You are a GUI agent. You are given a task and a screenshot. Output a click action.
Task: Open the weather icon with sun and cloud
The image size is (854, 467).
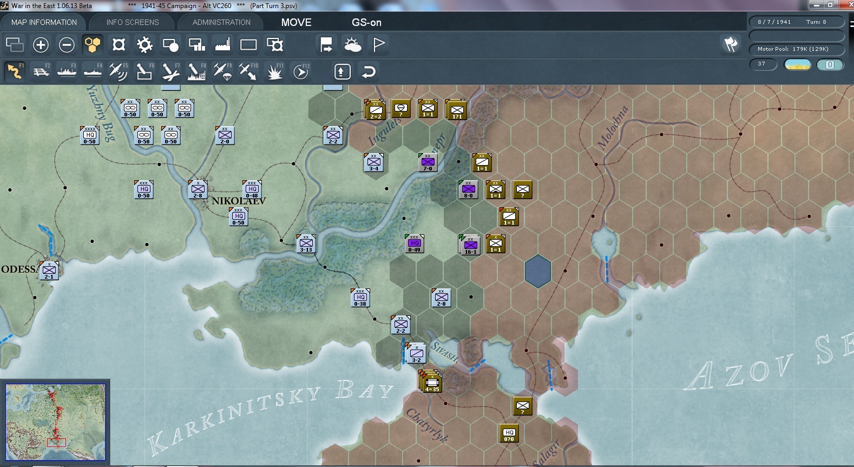(x=353, y=45)
